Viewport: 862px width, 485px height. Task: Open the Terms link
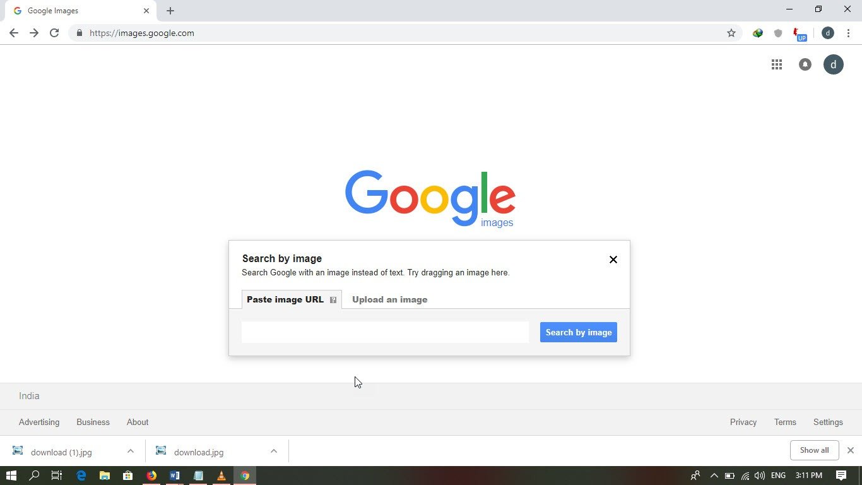785,422
